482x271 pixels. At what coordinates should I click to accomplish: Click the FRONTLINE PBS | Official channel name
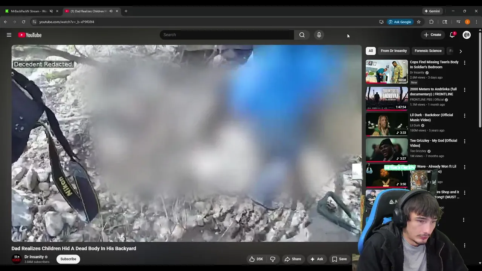pyautogui.click(x=427, y=100)
